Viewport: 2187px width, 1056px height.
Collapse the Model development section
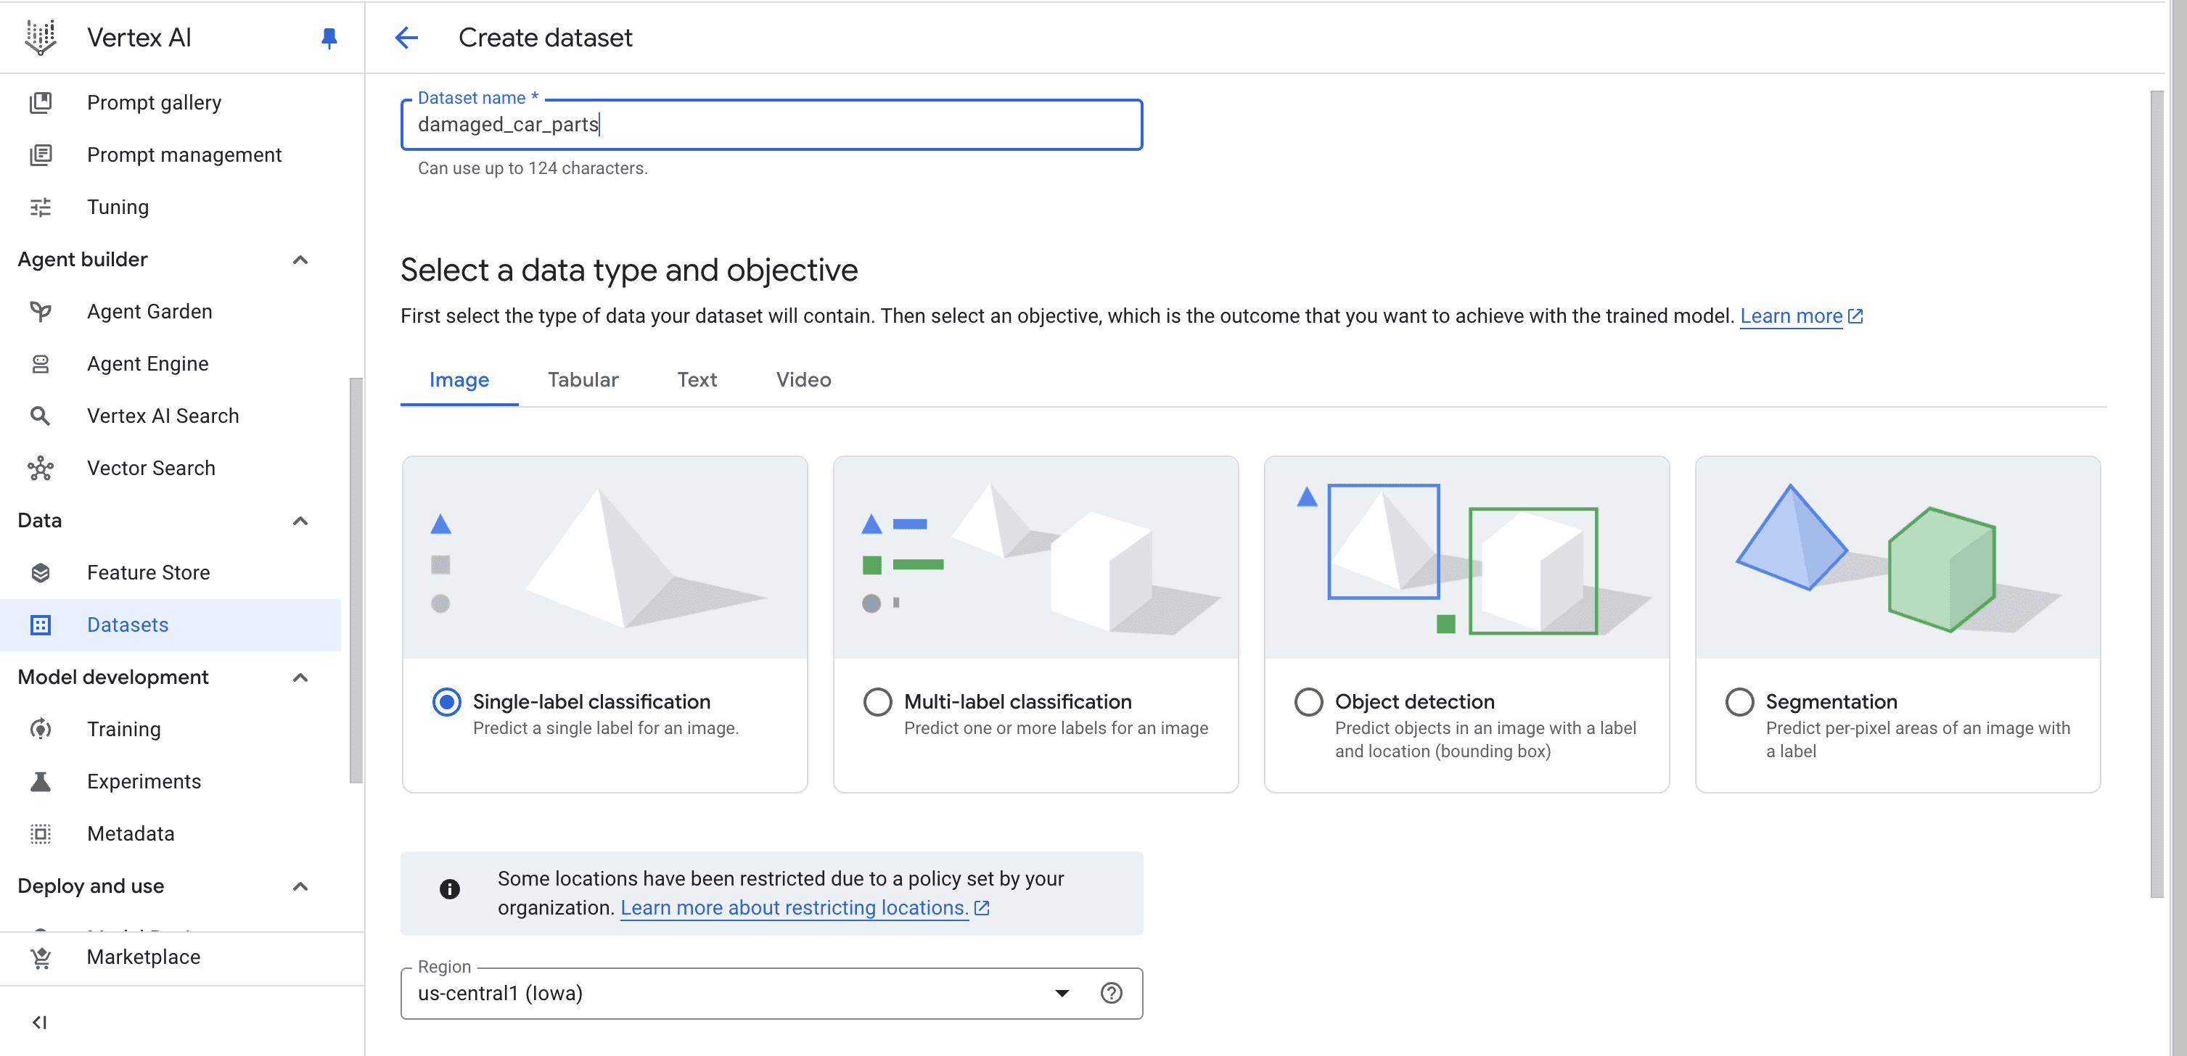point(300,677)
